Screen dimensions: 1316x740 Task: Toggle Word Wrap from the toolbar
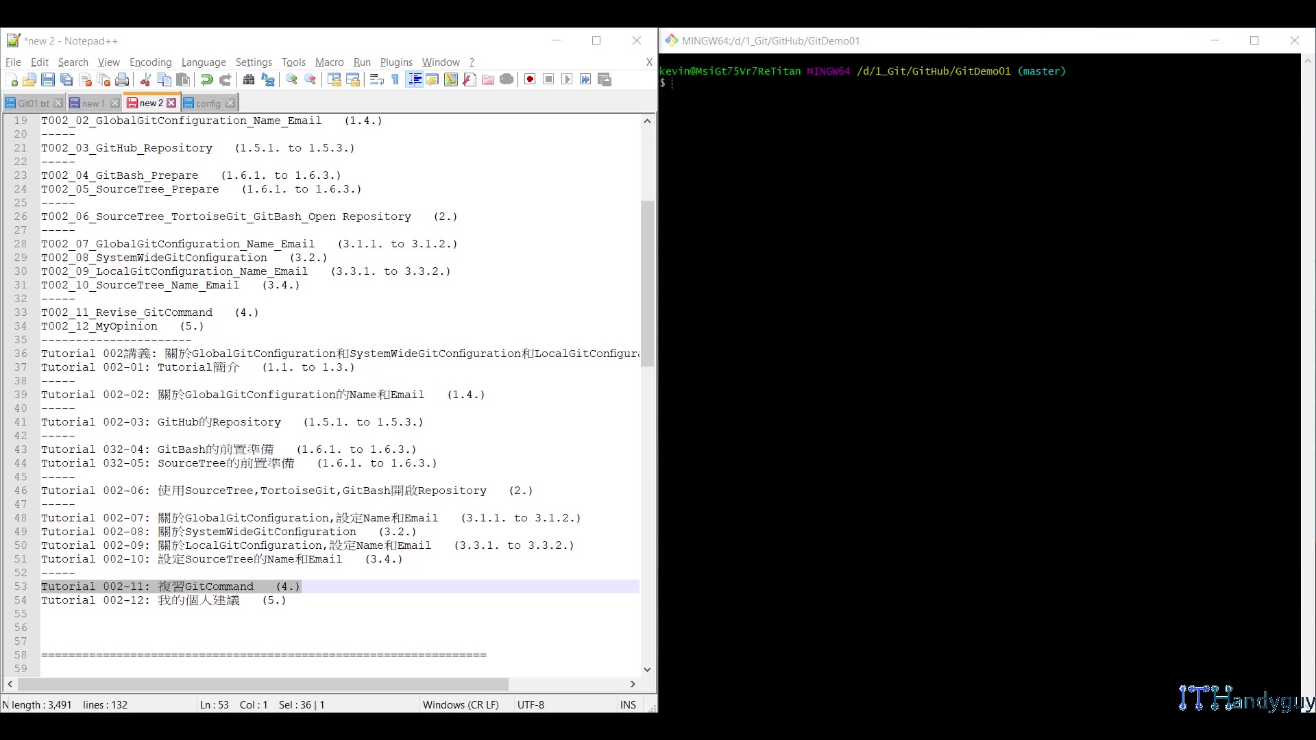(376, 79)
